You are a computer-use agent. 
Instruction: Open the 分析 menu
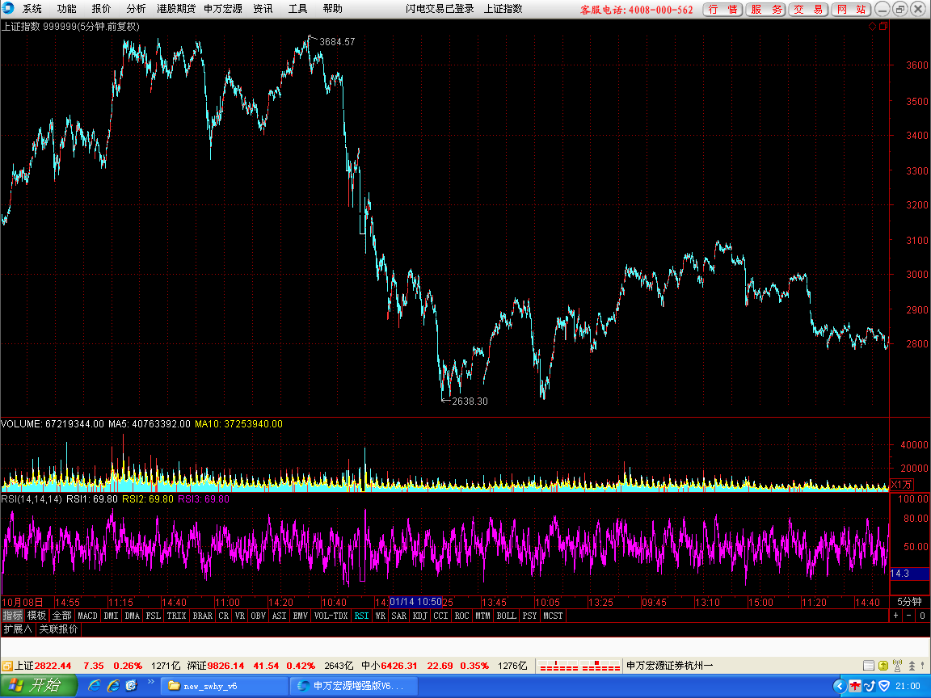point(136,9)
